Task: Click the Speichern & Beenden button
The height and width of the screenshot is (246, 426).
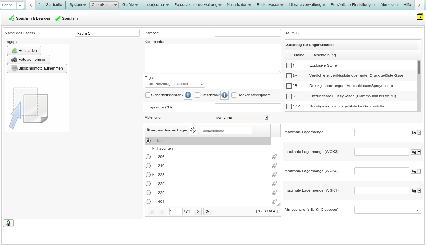Action: click(x=29, y=18)
